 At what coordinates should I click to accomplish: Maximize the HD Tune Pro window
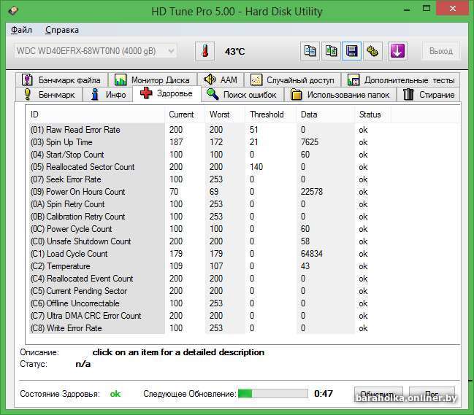[427, 9]
